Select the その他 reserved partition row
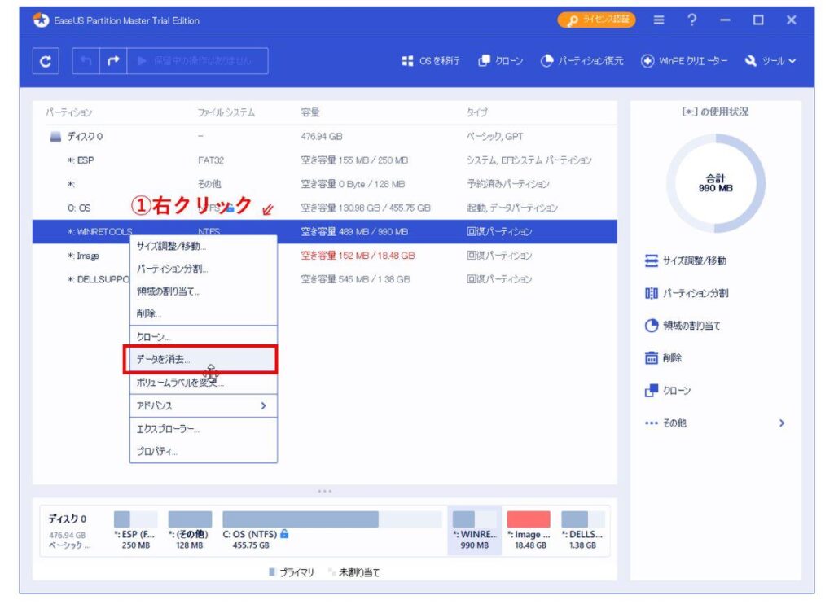The image size is (834, 613). tap(324, 184)
